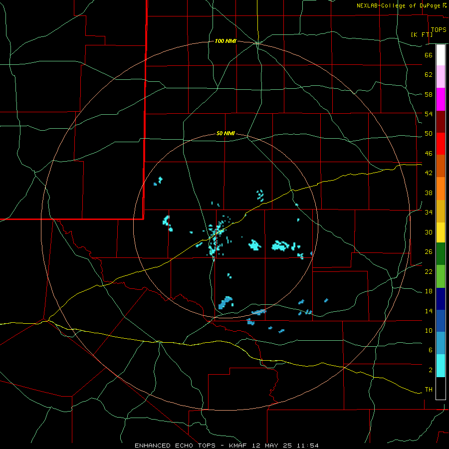Pick the light blue legend band
The image size is (449, 449).
tap(441, 343)
